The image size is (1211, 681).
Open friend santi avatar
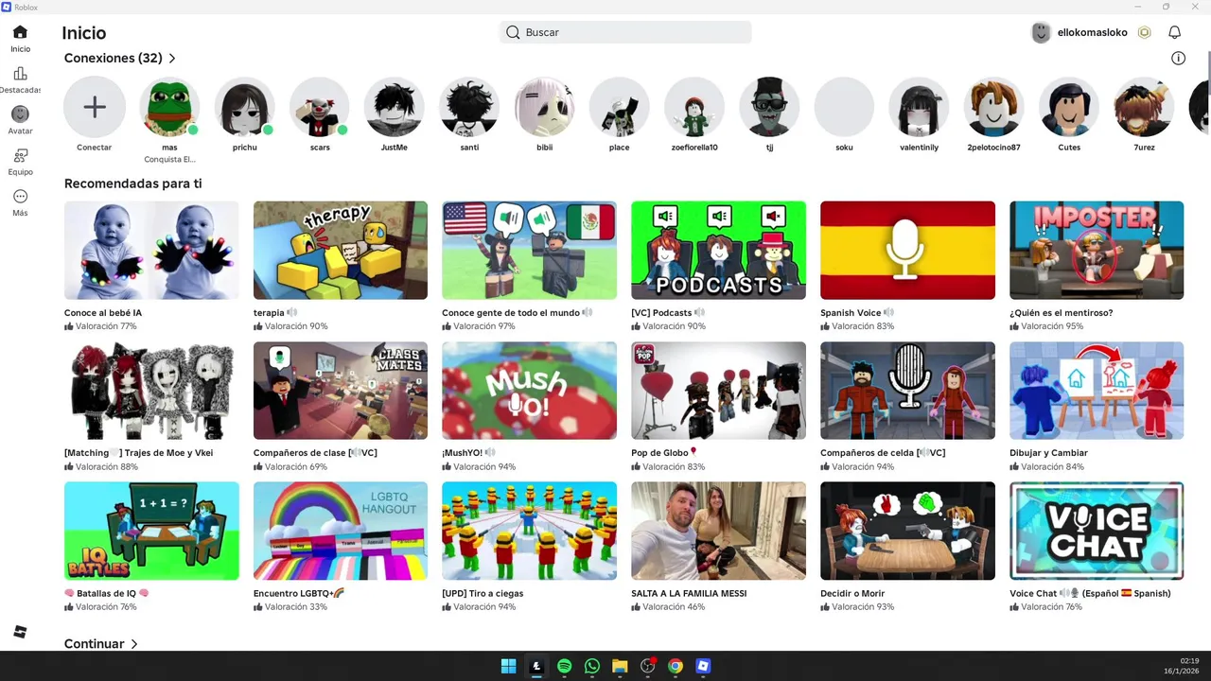click(x=469, y=107)
